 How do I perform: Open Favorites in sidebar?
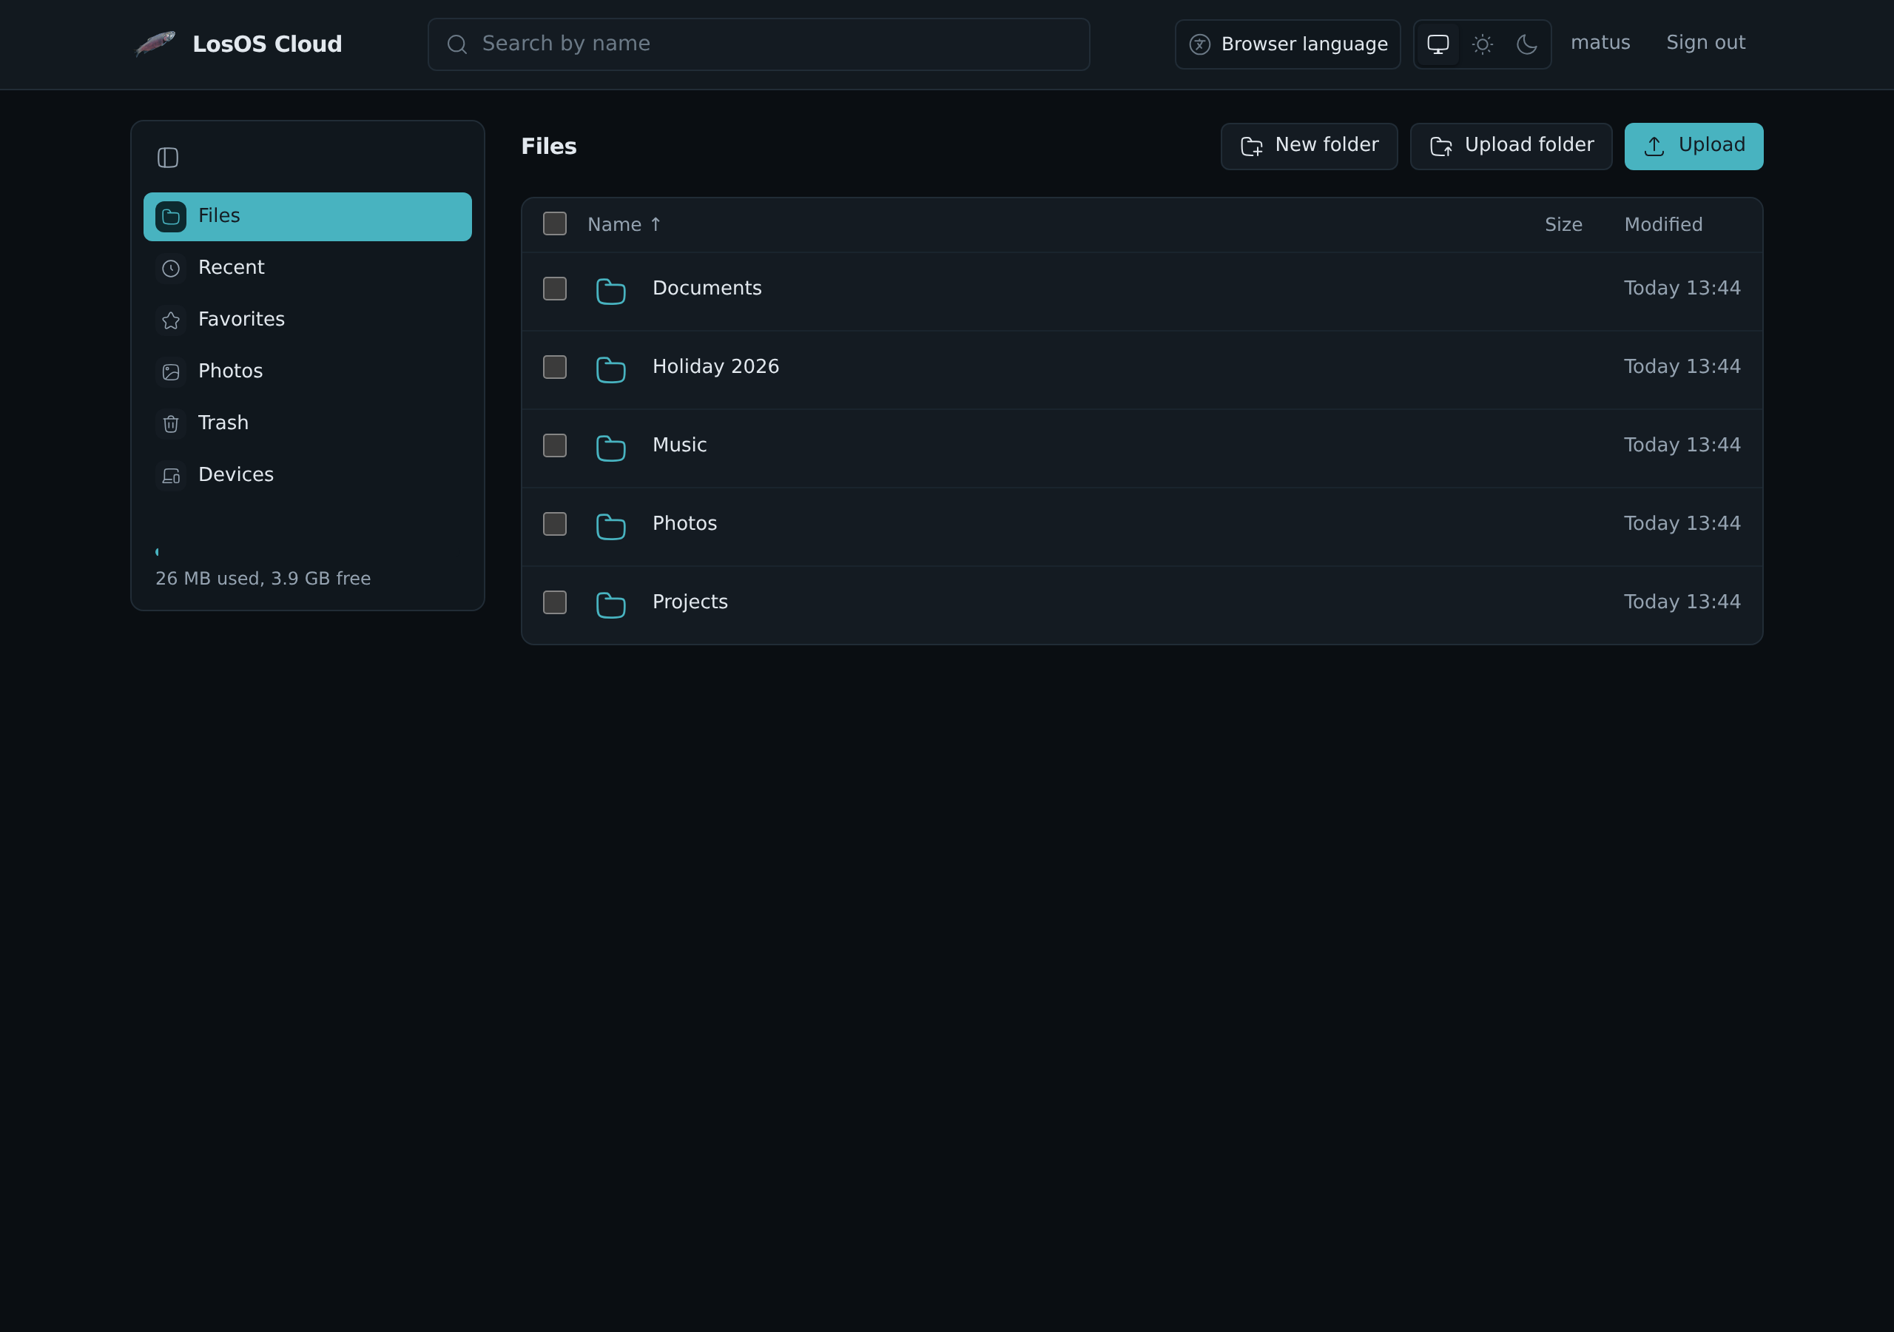308,320
